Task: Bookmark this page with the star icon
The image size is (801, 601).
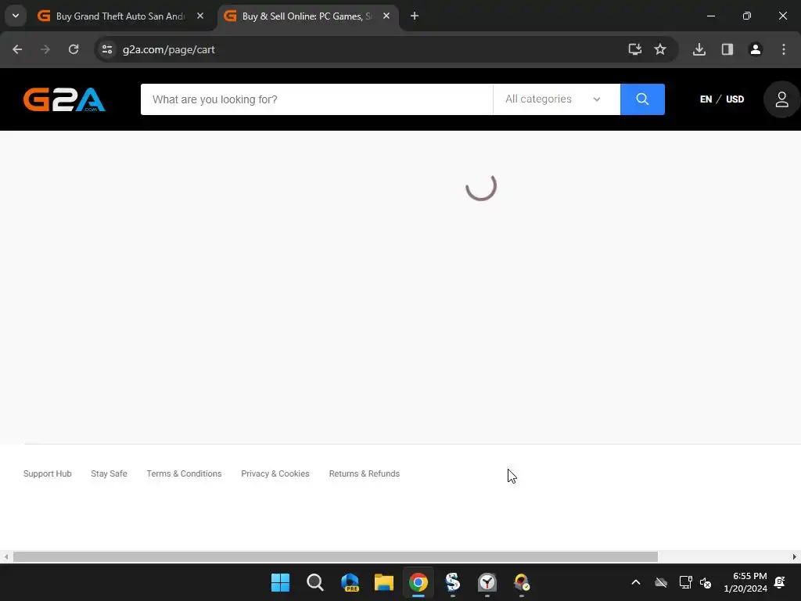Action: [660, 49]
